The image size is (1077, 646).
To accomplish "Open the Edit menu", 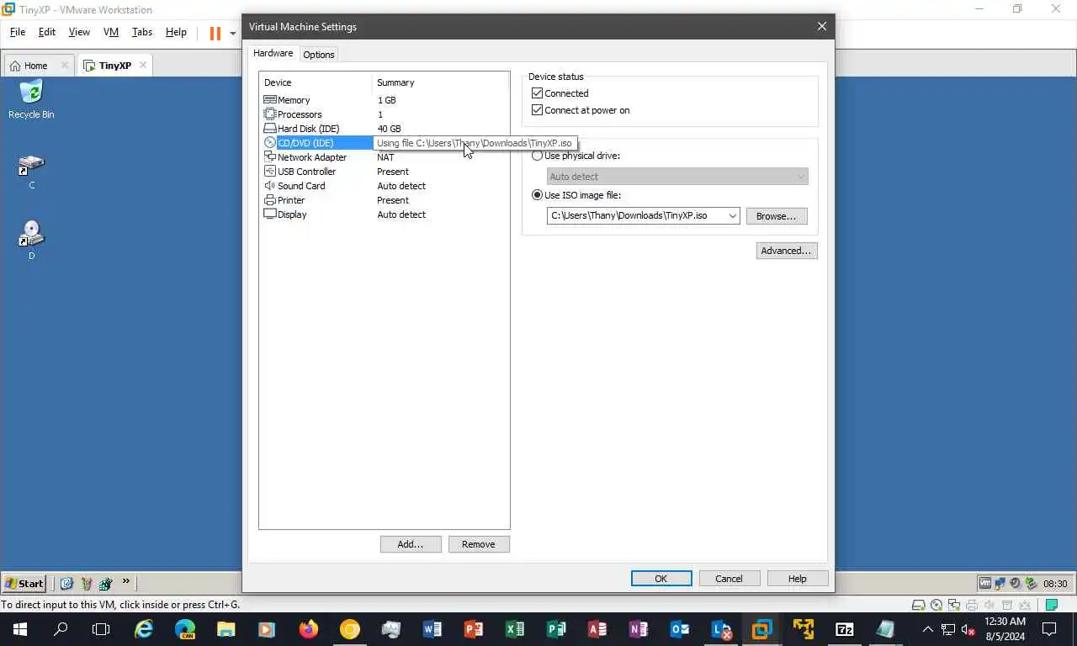I will coord(47,32).
